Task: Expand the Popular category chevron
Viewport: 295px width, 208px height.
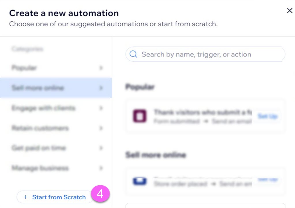Action: (x=101, y=68)
